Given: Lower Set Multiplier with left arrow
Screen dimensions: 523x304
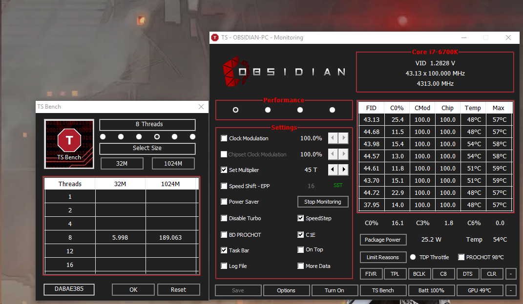Looking at the screenshot, I should point(333,170).
